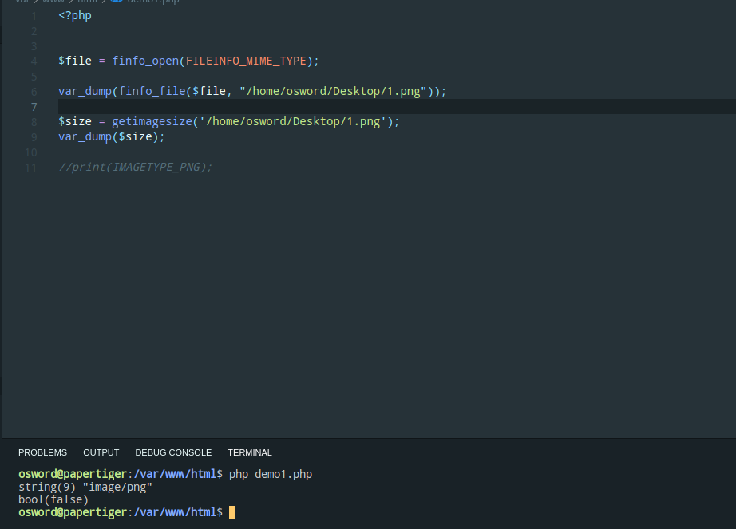Click line number 11 in the gutter
The image size is (736, 529).
31,168
